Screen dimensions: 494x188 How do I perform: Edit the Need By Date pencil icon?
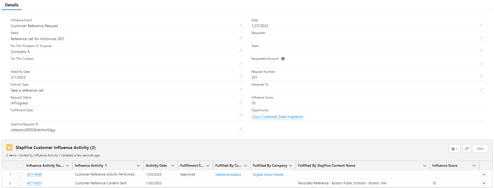click(241, 77)
